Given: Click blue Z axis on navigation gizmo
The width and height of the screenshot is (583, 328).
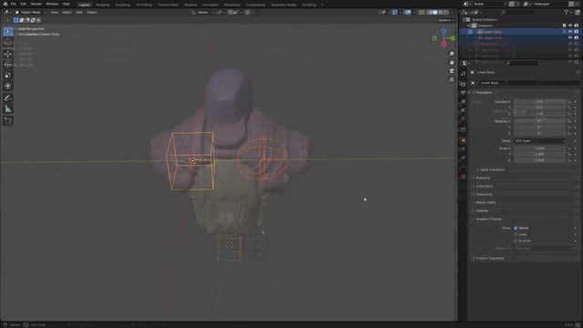Looking at the screenshot, I should coord(444,31).
